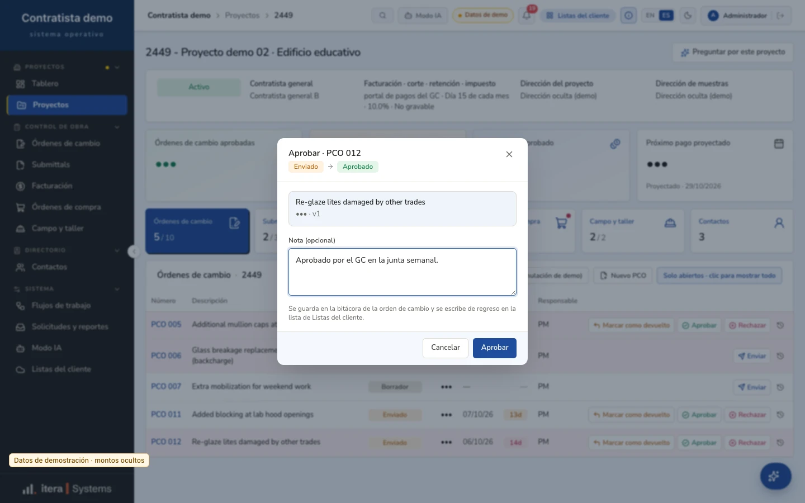This screenshot has height=503, width=805.
Task: Reject PCO 011 in the table
Action: click(747, 415)
